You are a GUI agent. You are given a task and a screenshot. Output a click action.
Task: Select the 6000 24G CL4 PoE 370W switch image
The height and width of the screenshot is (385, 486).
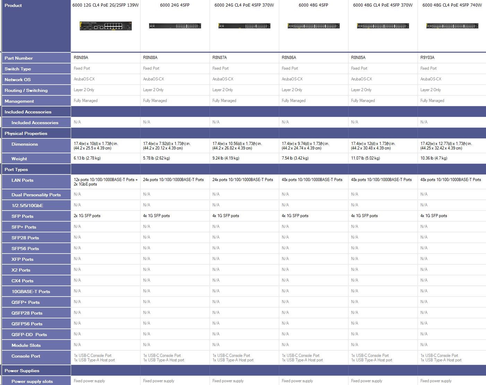coord(244,26)
